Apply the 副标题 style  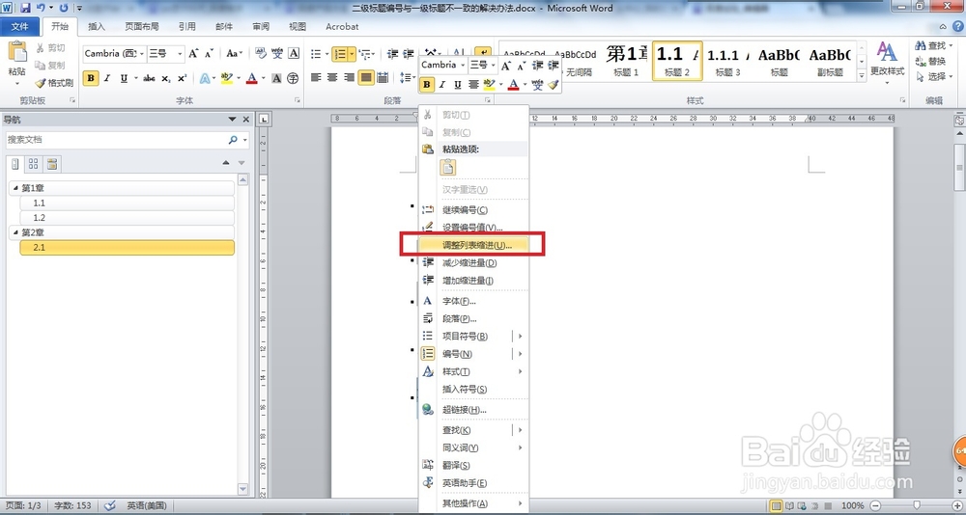830,61
